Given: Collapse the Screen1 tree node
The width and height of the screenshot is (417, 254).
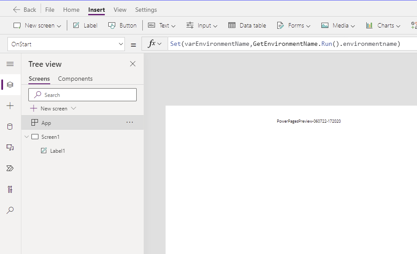Looking at the screenshot, I should click(x=27, y=137).
